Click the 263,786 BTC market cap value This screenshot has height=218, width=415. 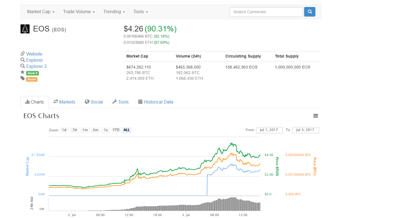coord(138,73)
